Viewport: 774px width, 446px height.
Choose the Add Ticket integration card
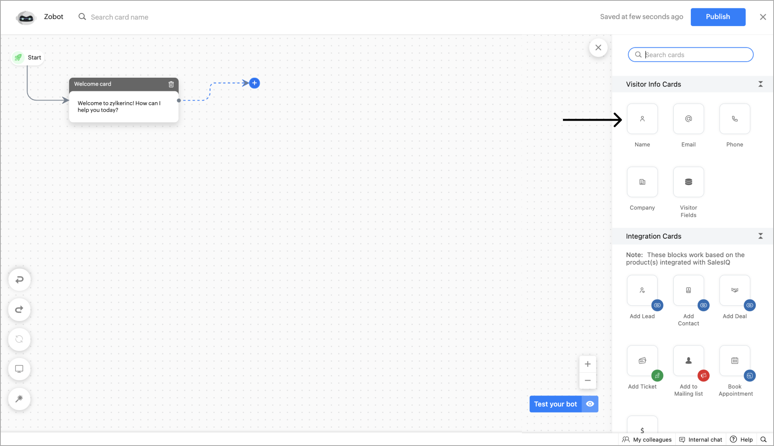[x=642, y=361]
